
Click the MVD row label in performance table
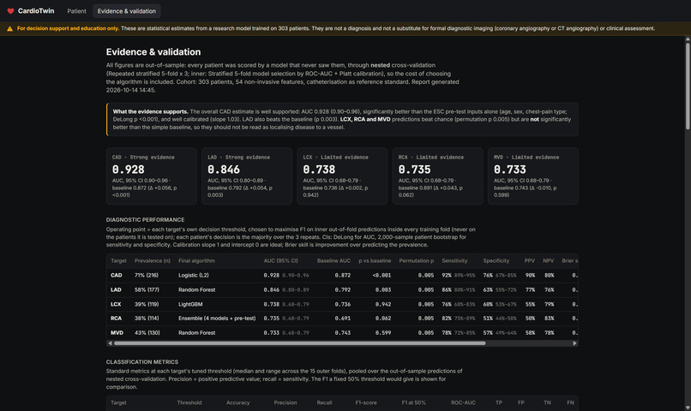point(117,333)
